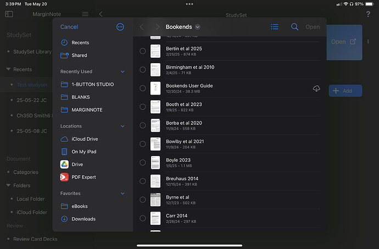Screen dimensions: 379x249
Task: Select the Booth et al 2023 radio circle
Action: point(143,107)
